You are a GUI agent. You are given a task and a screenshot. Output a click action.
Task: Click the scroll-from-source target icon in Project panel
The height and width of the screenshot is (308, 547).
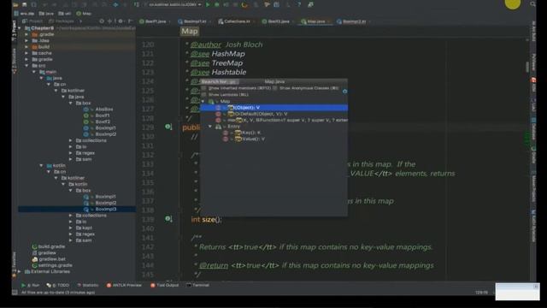click(x=102, y=21)
